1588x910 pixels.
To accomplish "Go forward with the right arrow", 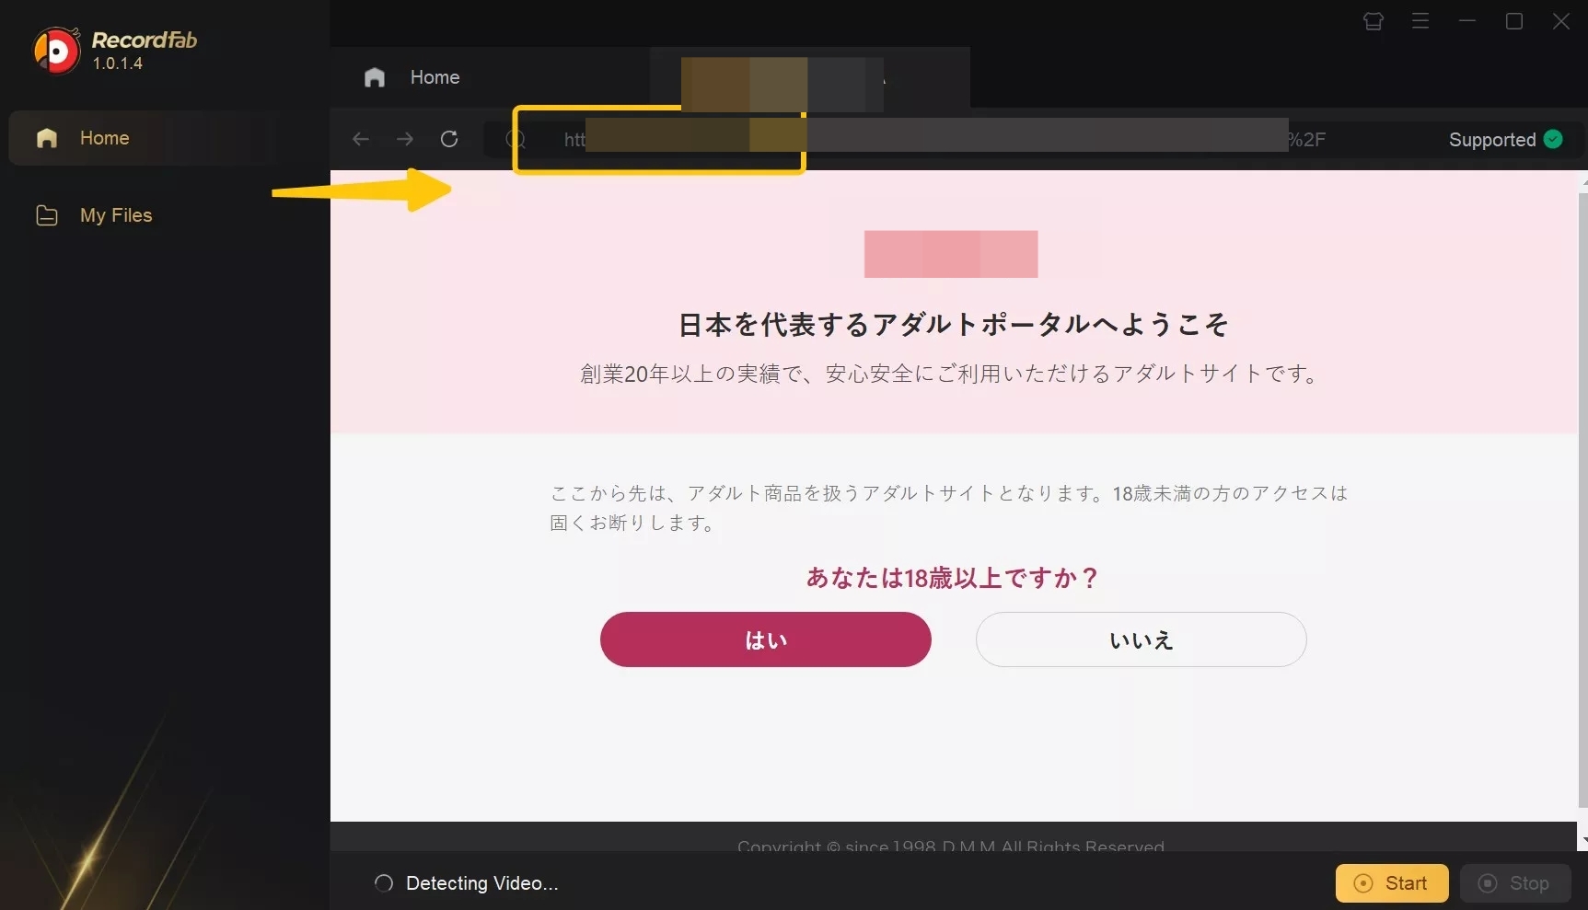I will click(x=405, y=139).
